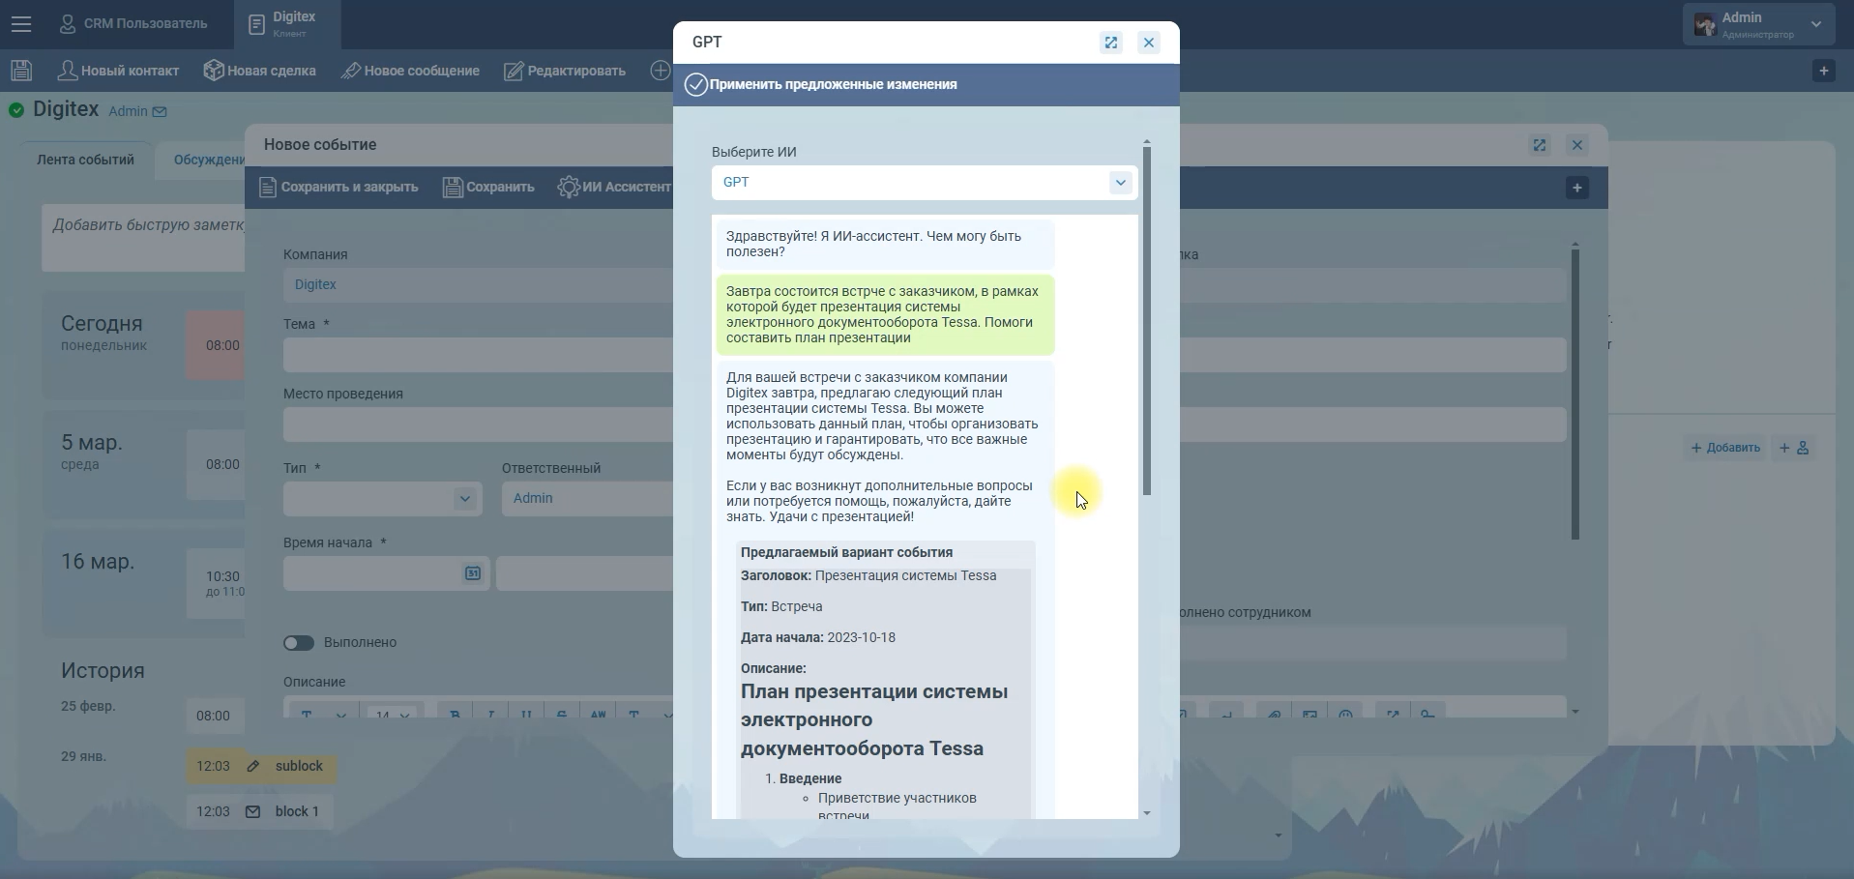The height and width of the screenshot is (879, 1854).
Task: Expand the Выберите ИИ dropdown
Action: click(1120, 183)
